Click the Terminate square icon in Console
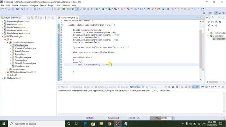 169,87
